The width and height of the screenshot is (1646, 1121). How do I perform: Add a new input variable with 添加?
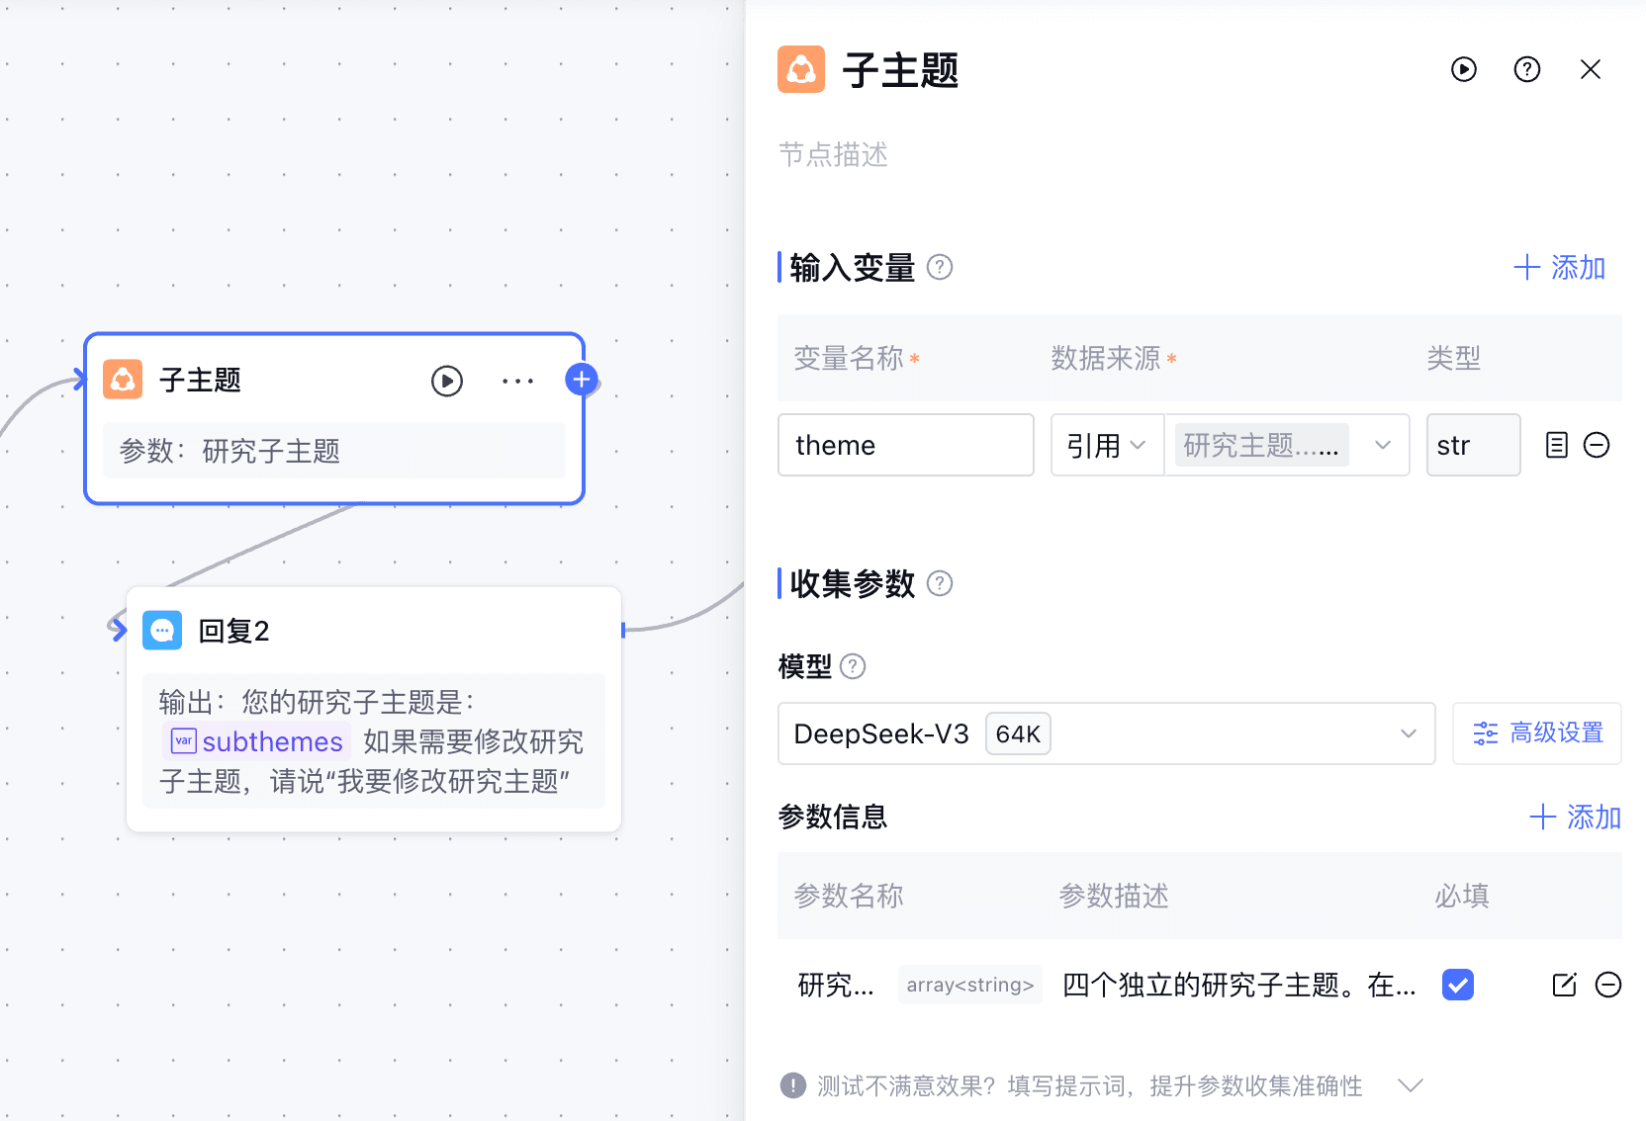pos(1559,267)
